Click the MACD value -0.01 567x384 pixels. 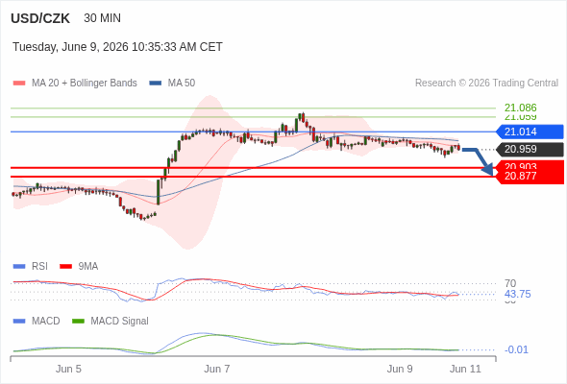[x=516, y=349]
